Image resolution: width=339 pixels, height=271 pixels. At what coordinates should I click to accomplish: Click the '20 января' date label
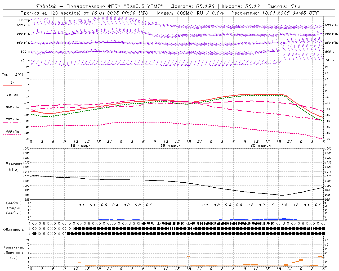pos(261,146)
